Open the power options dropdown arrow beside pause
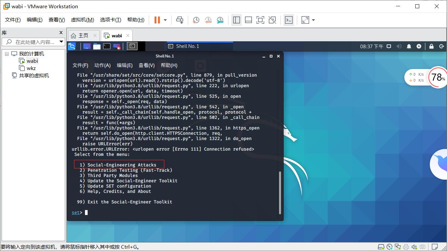Viewport: 447px width, 251px height. coord(165,20)
